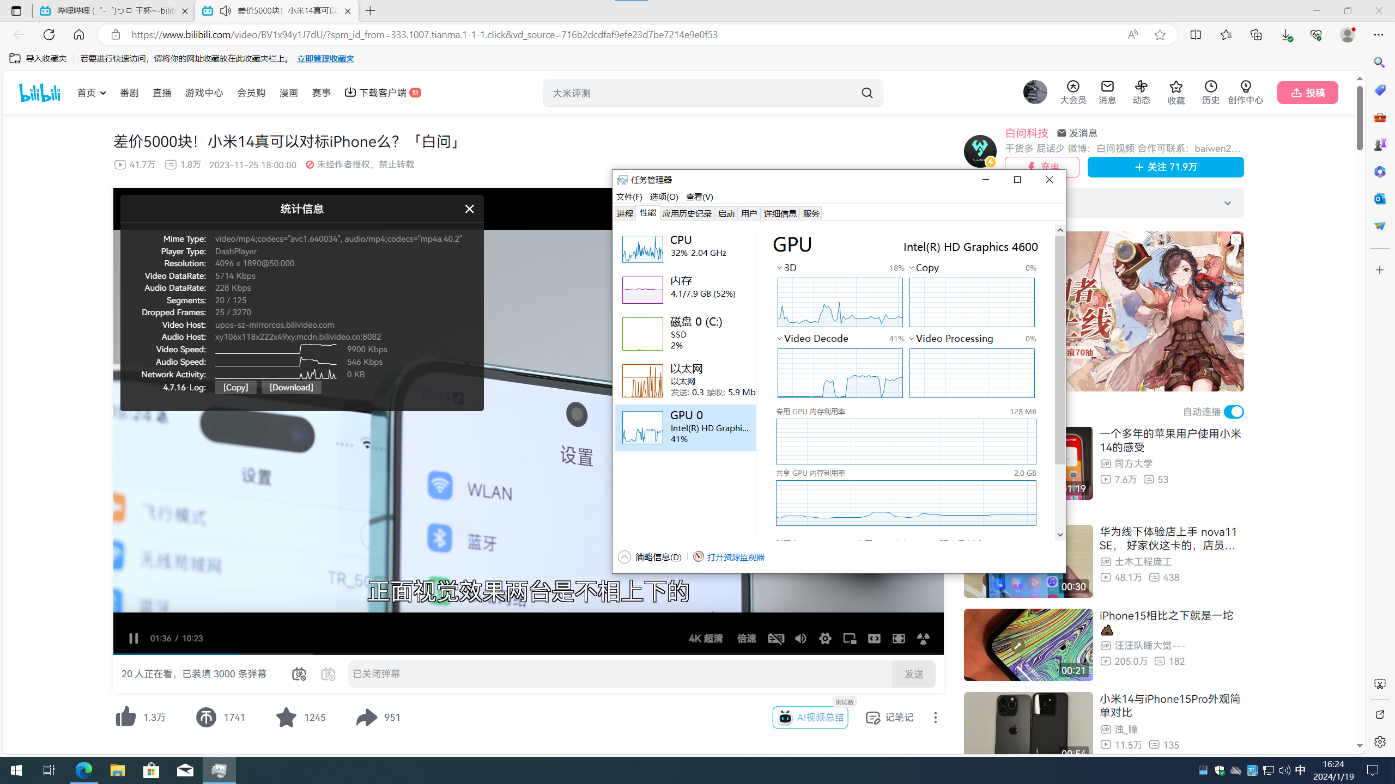Screen dimensions: 1395x784
Task: Click the 已关闭弹幕 input field
Action: point(620,674)
